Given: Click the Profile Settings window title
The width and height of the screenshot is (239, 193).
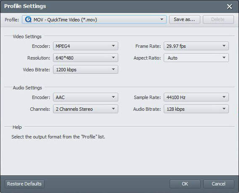Looking at the screenshot, I should tap(25, 6).
